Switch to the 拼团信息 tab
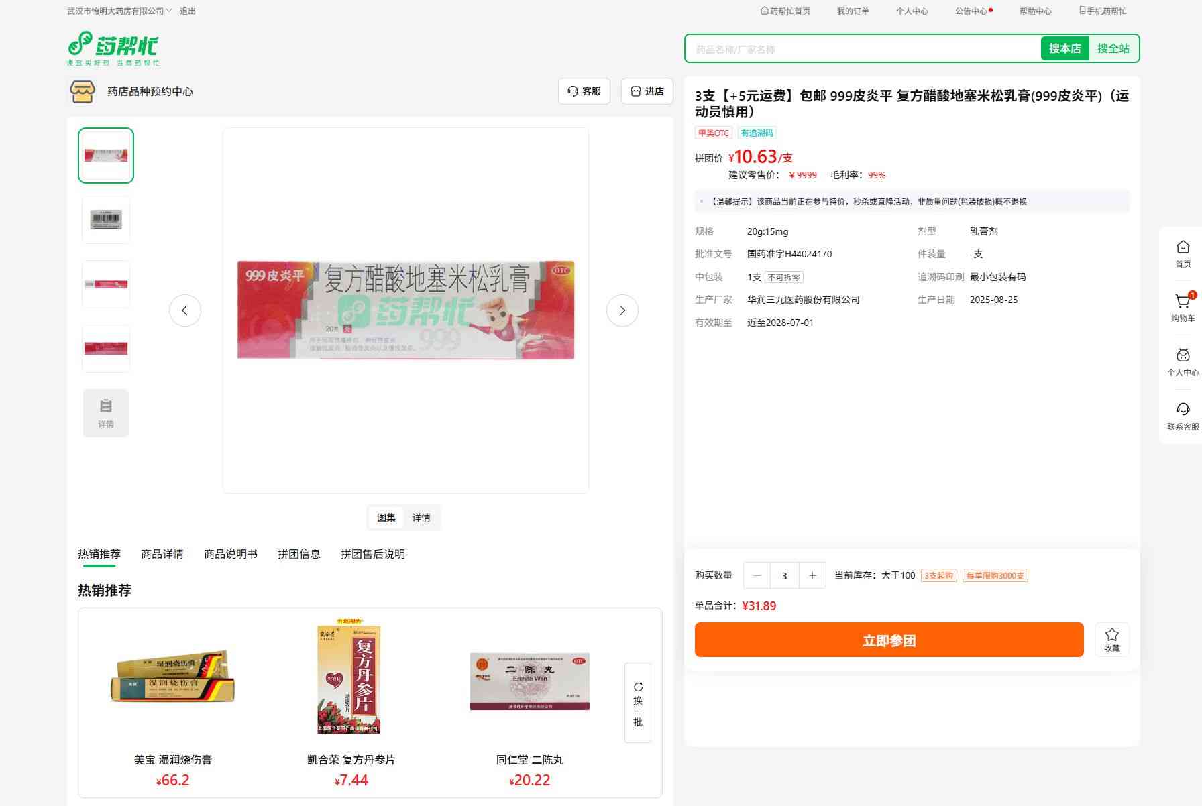 point(299,554)
